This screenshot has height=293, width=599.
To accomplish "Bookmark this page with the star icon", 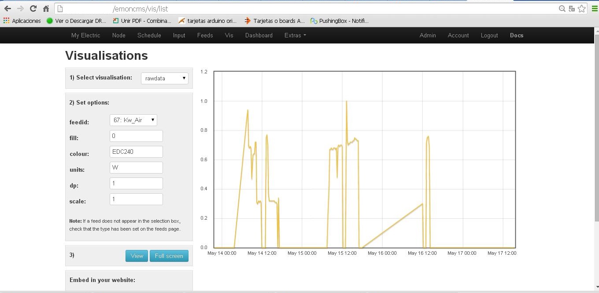I will (582, 8).
